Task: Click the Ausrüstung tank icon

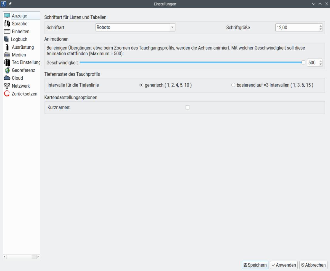Action: click(x=7, y=47)
